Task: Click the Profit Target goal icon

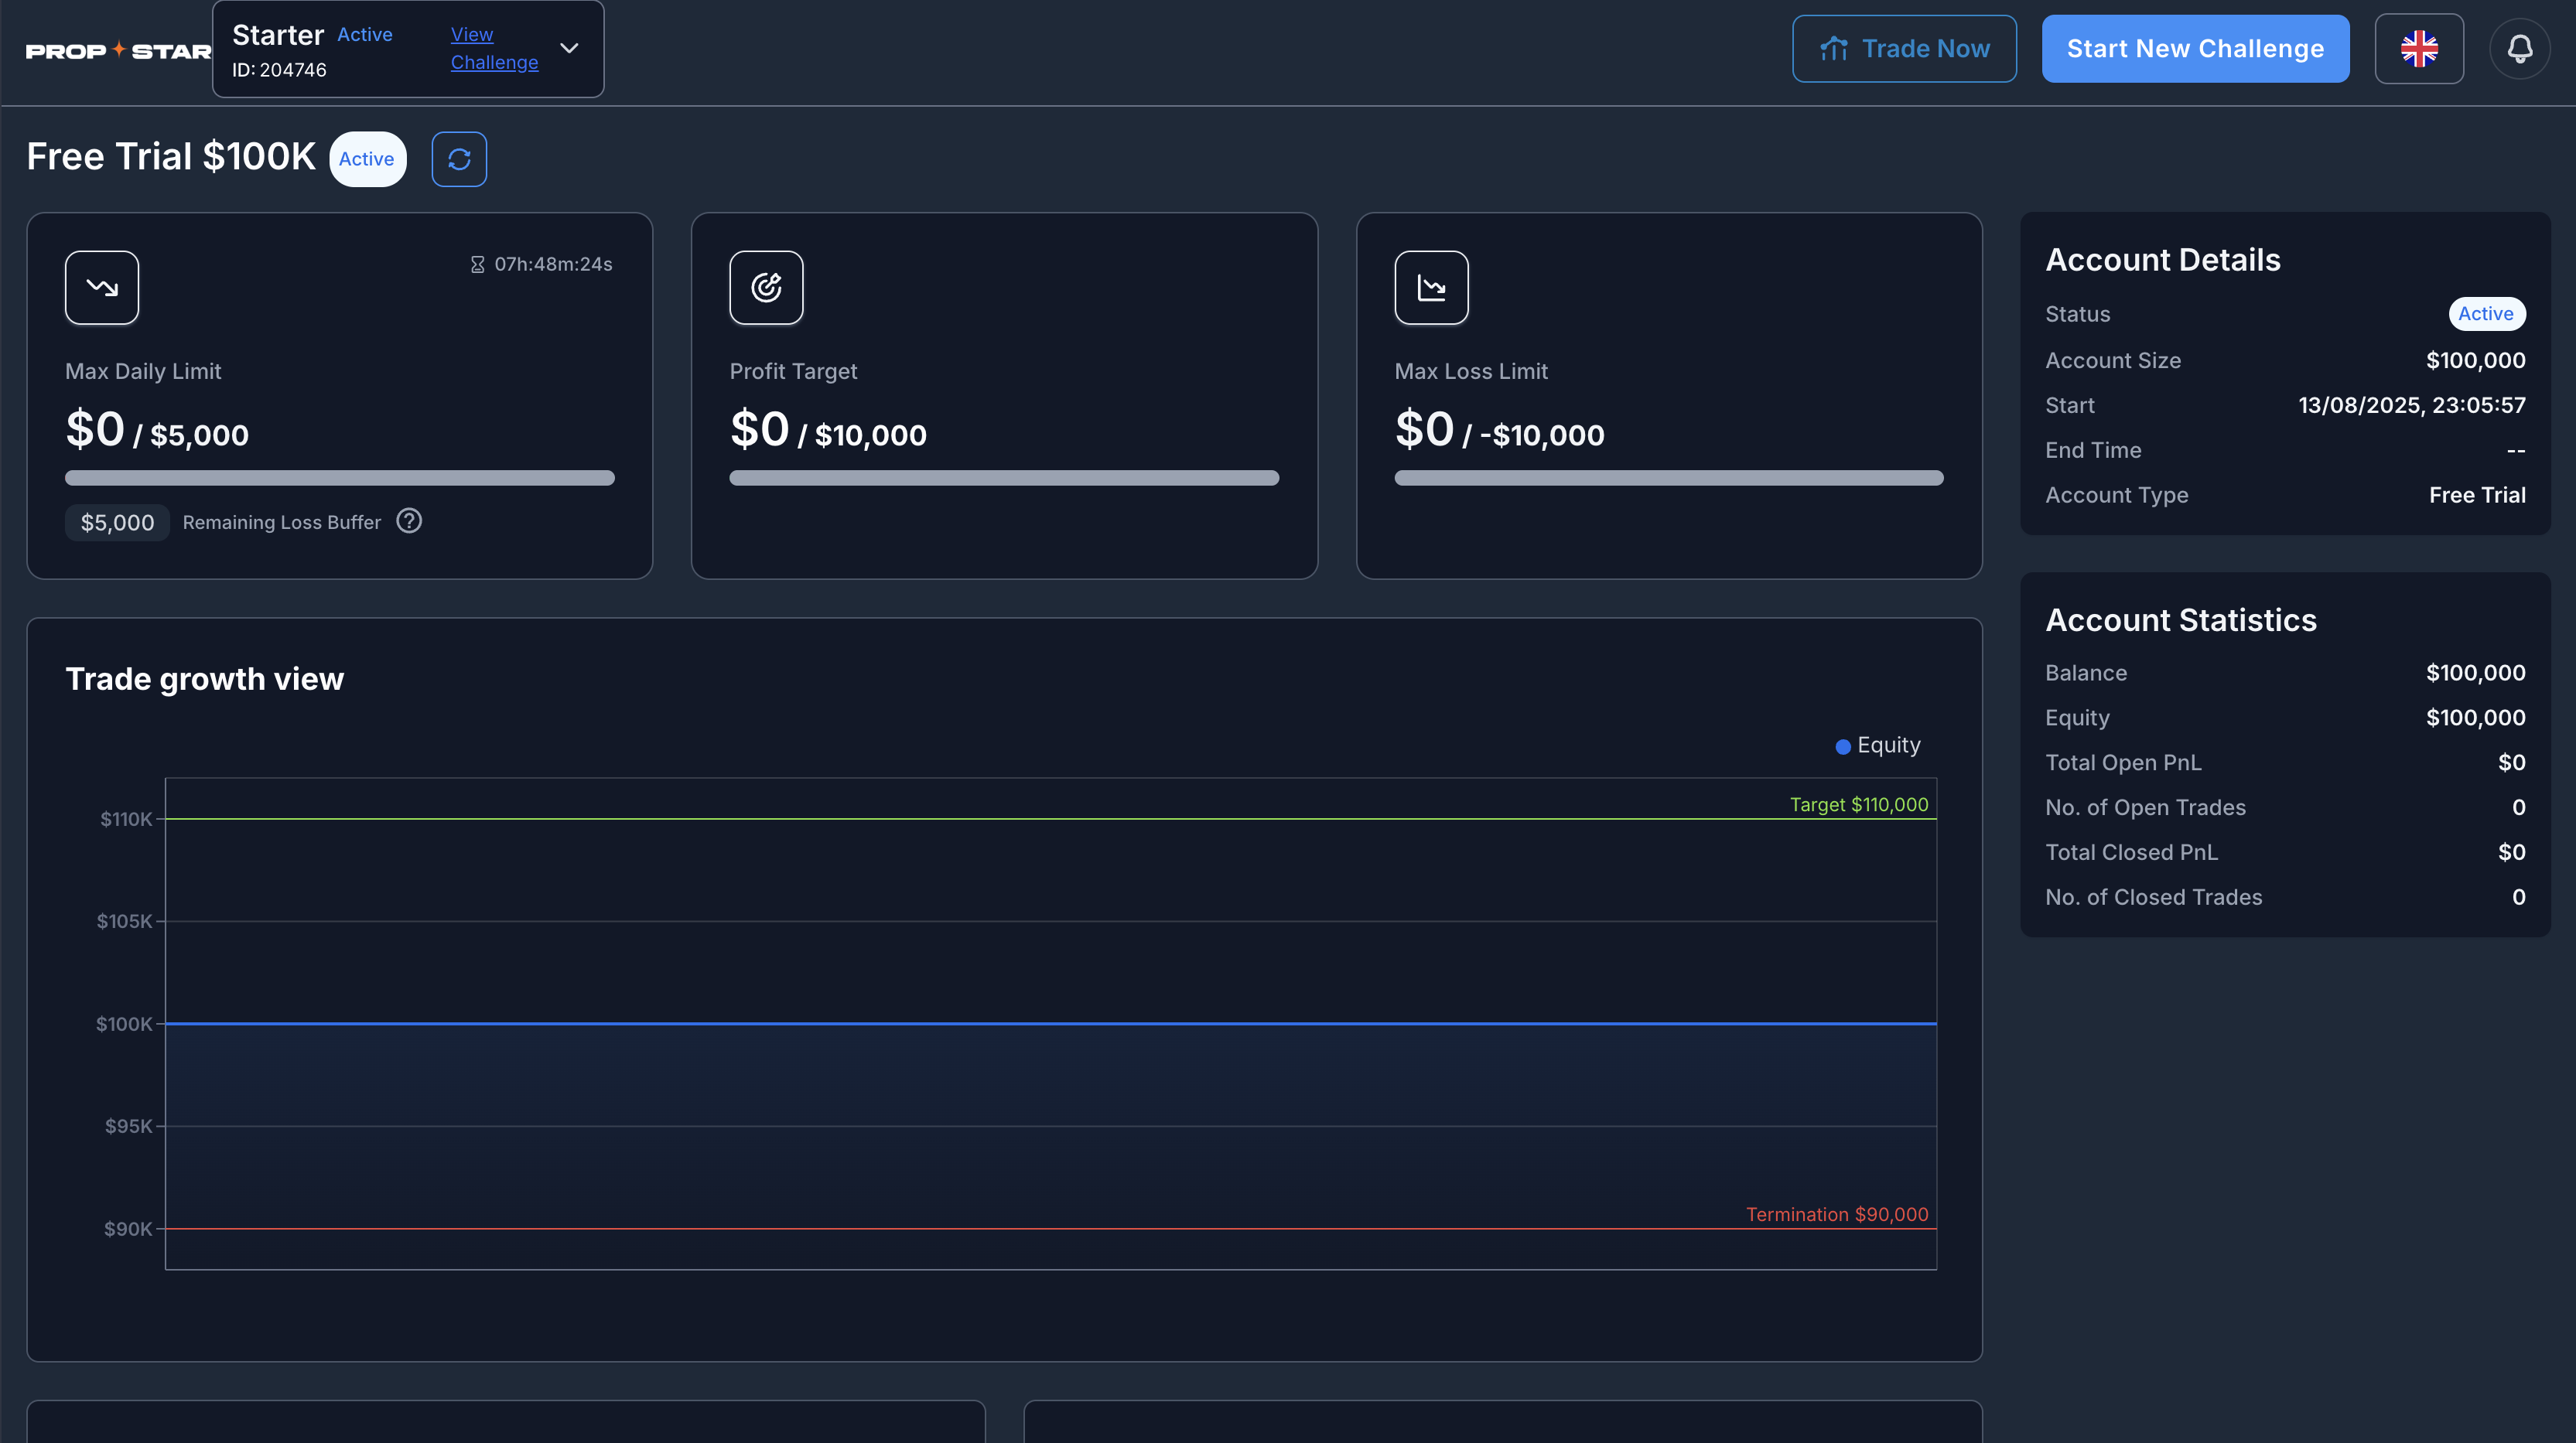Action: [766, 288]
